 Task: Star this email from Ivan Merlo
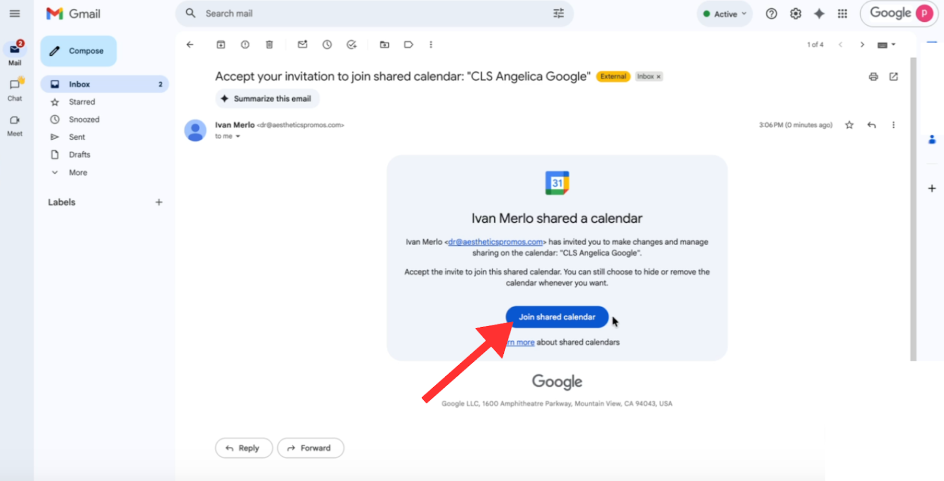pos(849,125)
